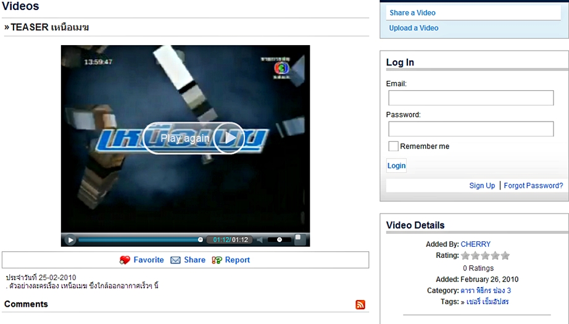Open the Share link below video
Viewport: 569px width, 324px height.
194,260
